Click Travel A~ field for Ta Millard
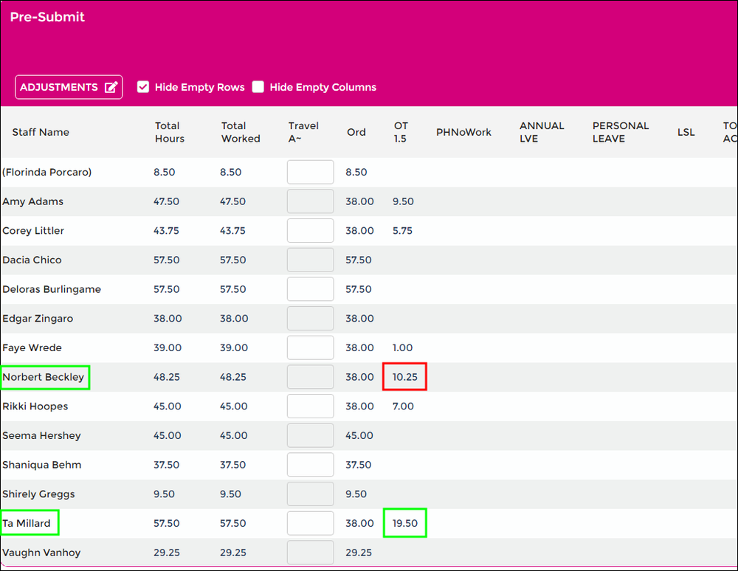 coord(310,523)
